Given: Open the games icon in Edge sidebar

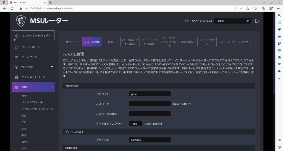Looking at the screenshot, I should [x=279, y=43].
